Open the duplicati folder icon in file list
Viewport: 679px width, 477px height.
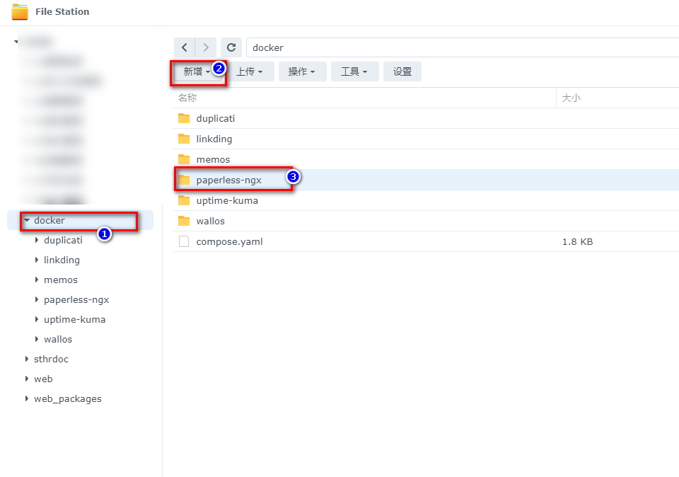tap(184, 118)
